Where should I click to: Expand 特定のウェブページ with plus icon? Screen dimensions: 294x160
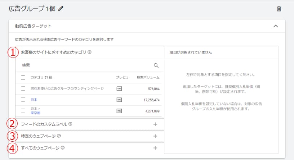pyautogui.click(x=155, y=136)
